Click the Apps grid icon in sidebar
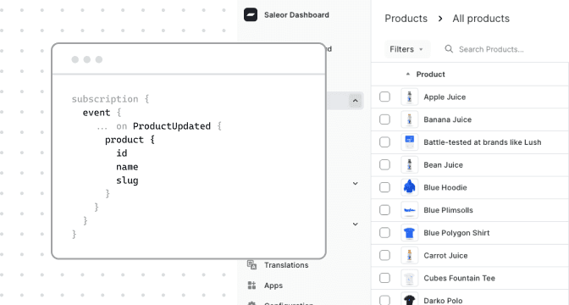Viewport: 569px width, 305px height. click(x=251, y=286)
